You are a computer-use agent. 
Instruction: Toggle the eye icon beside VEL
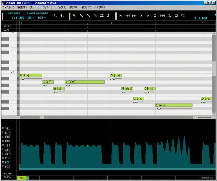(x=3, y=128)
